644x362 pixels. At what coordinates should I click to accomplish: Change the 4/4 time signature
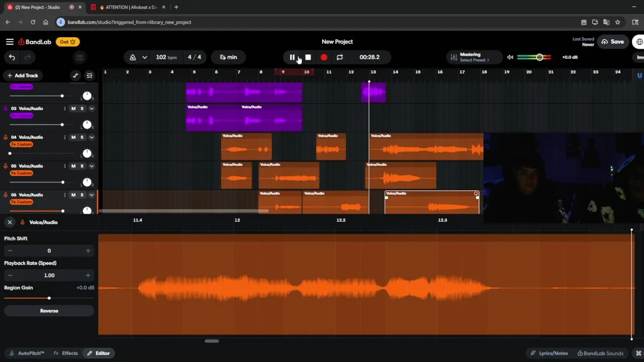tap(194, 57)
